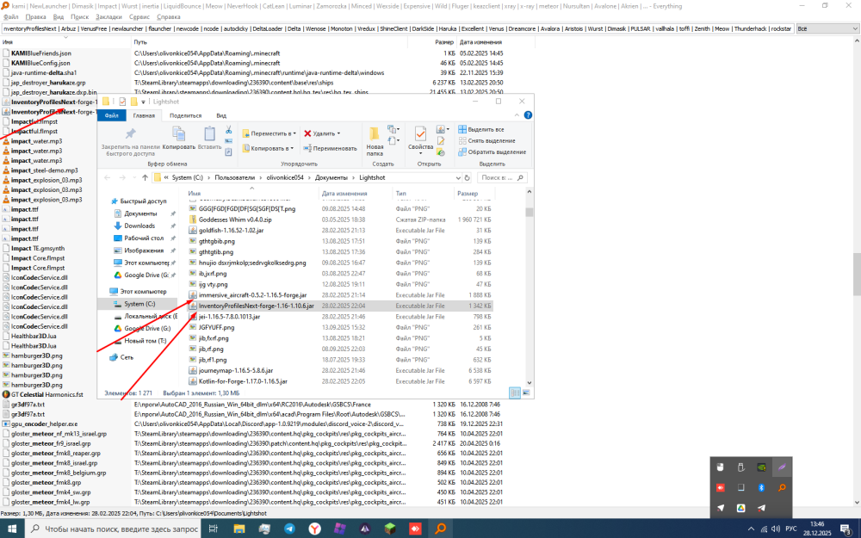Click the Up arrow in Explorer navigation
This screenshot has height=538, width=861.
145,177
